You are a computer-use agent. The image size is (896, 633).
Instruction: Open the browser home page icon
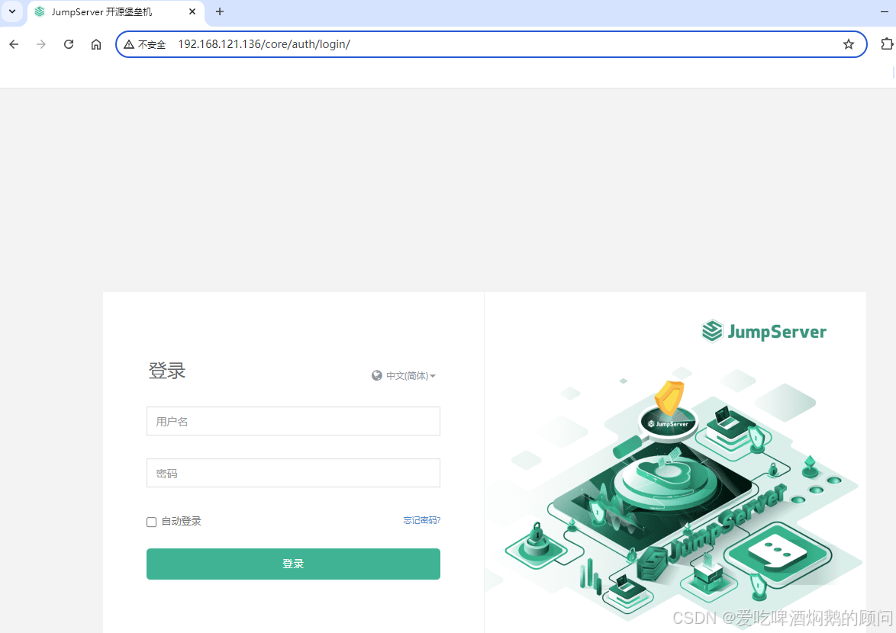[x=96, y=44]
